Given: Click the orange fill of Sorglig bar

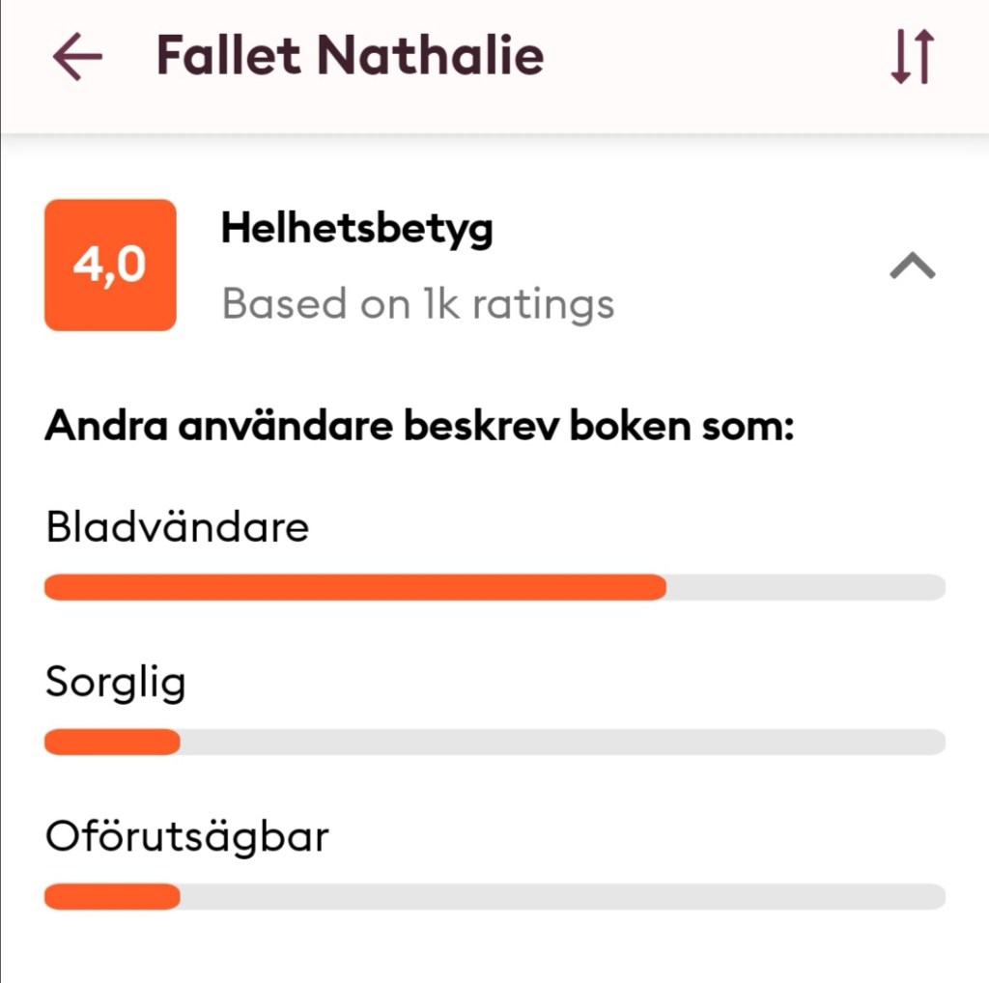Looking at the screenshot, I should coord(112,742).
